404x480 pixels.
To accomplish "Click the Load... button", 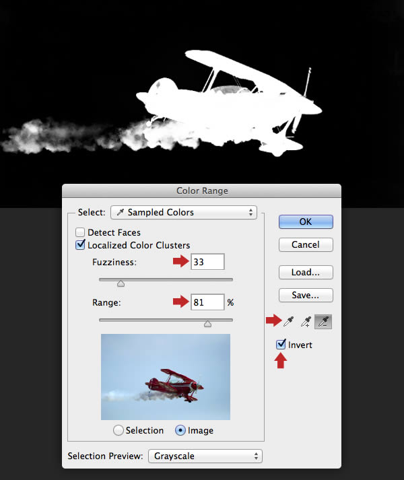I will click(306, 272).
